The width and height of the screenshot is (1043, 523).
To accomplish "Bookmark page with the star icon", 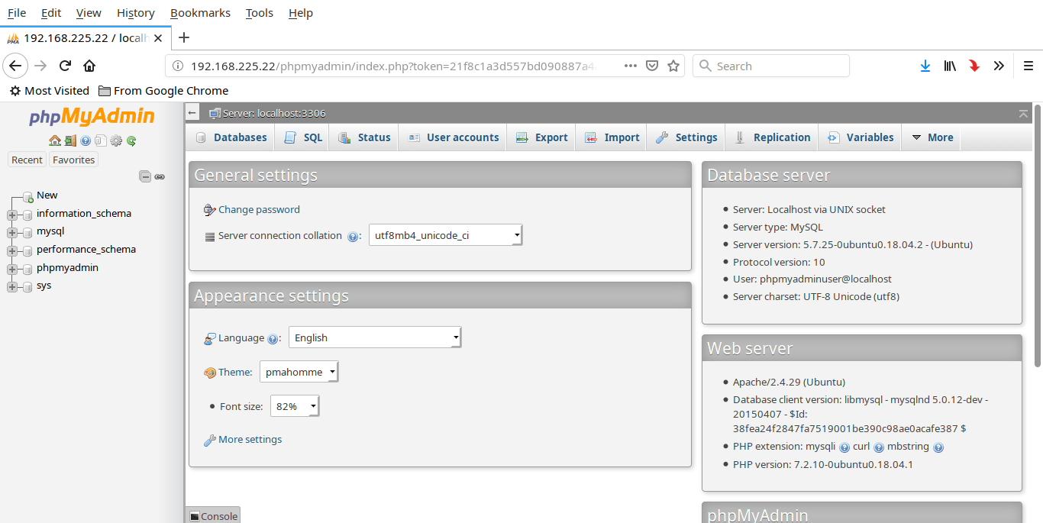I will click(x=673, y=66).
